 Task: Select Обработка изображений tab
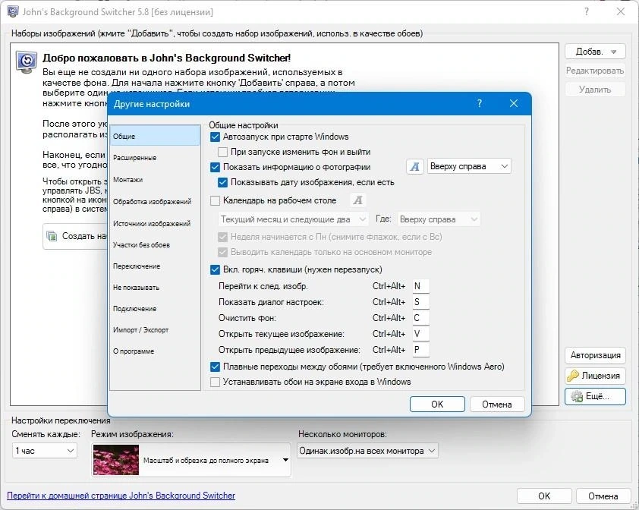(155, 201)
